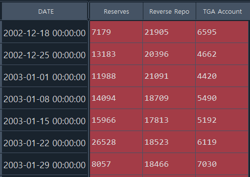Click Reserves cell with value 7179
Image resolution: width=250 pixels, height=177 pixels.
116,32
